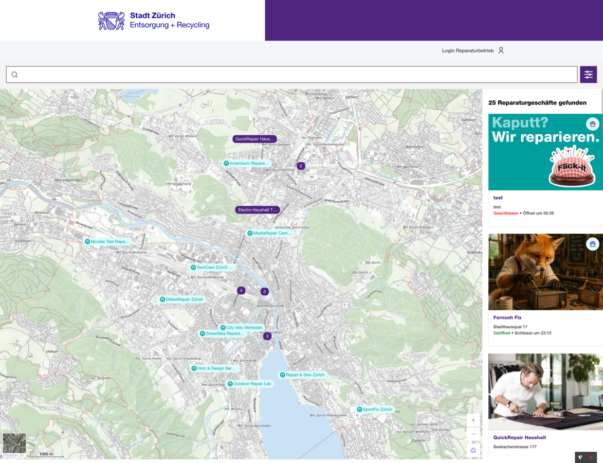
Task: Click the search magnifier icon
Action: tap(14, 75)
